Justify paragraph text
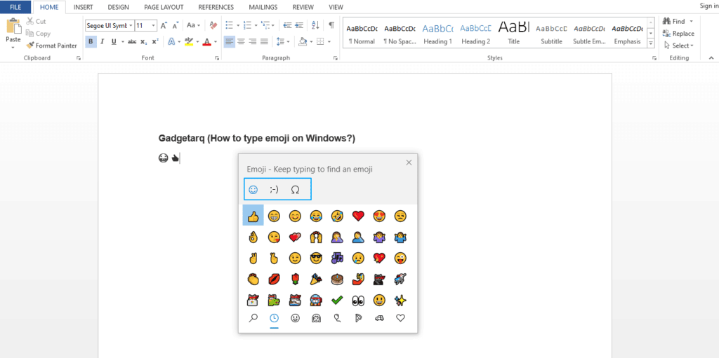 pyautogui.click(x=264, y=41)
